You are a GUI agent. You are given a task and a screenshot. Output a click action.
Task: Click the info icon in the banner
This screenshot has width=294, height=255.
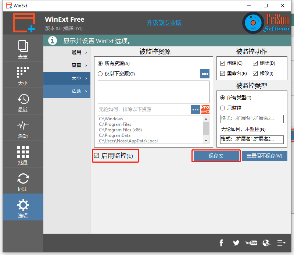tap(53, 40)
